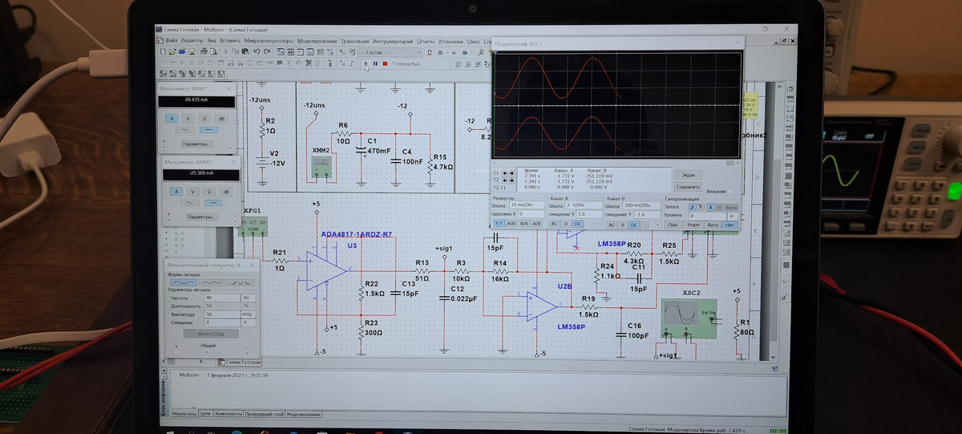The image size is (962, 434).
Task: Open trigger level V unit dropdown
Action: pos(733,216)
